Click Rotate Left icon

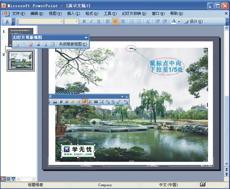91,102
